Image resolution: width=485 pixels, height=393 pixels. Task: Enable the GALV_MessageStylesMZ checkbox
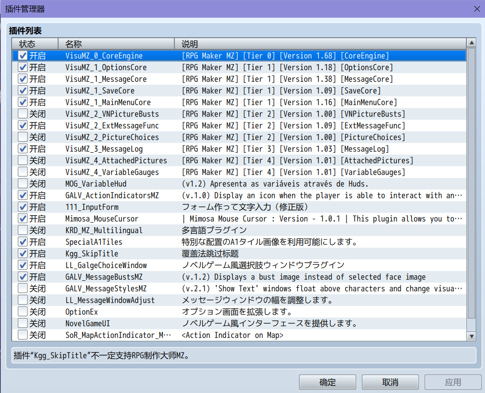tap(23, 289)
